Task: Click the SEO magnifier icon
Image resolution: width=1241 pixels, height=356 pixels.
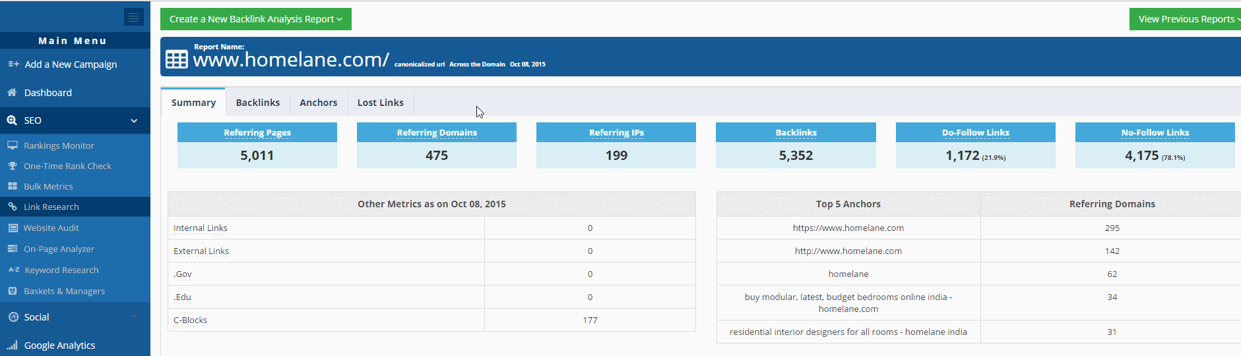Action: click(x=12, y=120)
